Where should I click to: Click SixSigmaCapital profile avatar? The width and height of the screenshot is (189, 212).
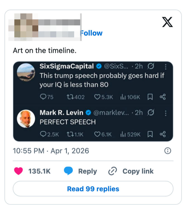(x=26, y=72)
